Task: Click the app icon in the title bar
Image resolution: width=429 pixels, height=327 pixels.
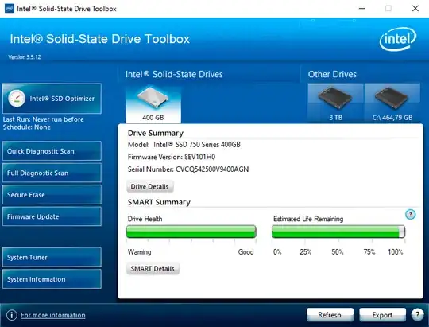Action: (9, 8)
